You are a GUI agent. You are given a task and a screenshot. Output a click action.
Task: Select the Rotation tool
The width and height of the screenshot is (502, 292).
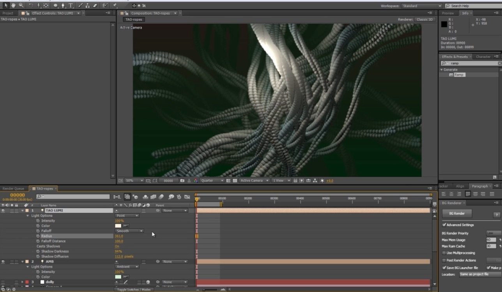[x=31, y=5]
